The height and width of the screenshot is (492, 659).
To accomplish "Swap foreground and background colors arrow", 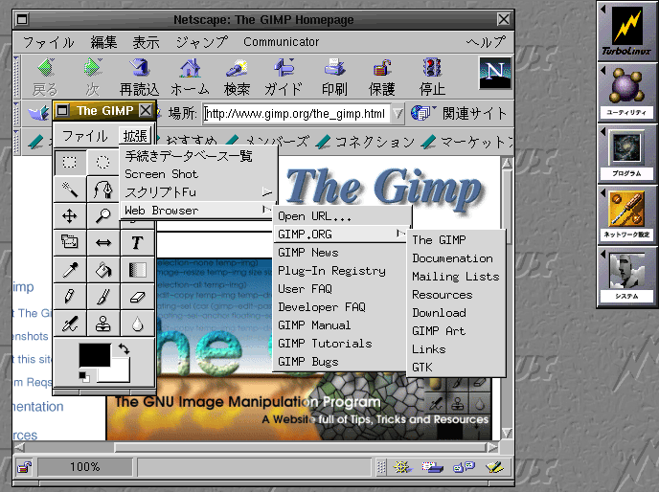I will 124,348.
